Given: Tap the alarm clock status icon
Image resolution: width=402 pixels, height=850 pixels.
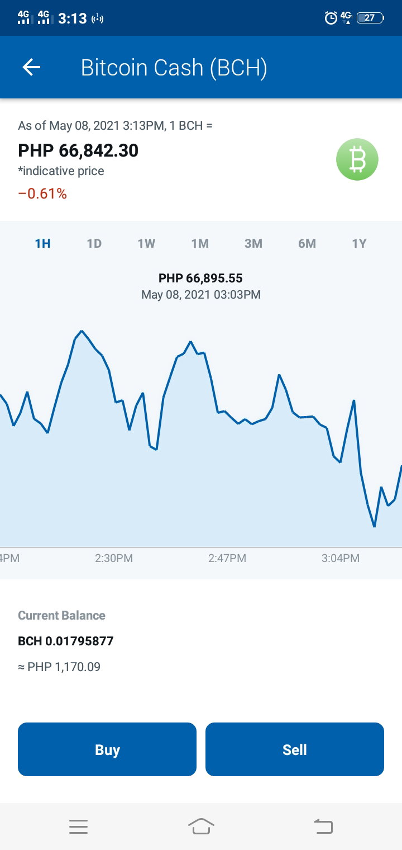Looking at the screenshot, I should [331, 18].
